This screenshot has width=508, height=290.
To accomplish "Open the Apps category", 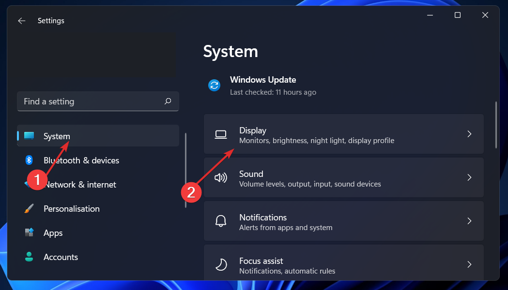I will [98, 233].
